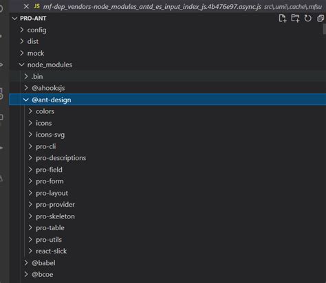Select the @ahooksjs folder name
The height and width of the screenshot is (283, 326).
48,88
